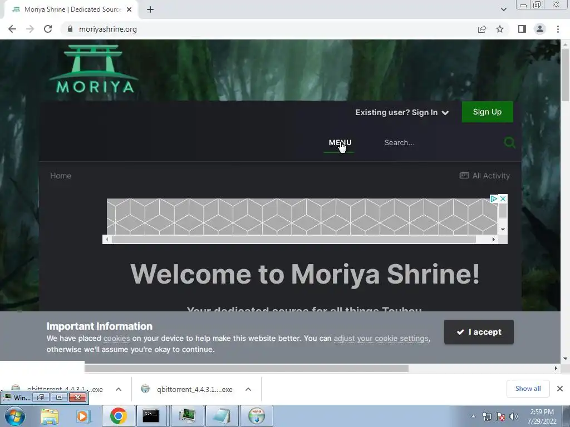Viewport: 570px width, 427px height.
Task: Open the MENU navigation item
Action: 340,143
